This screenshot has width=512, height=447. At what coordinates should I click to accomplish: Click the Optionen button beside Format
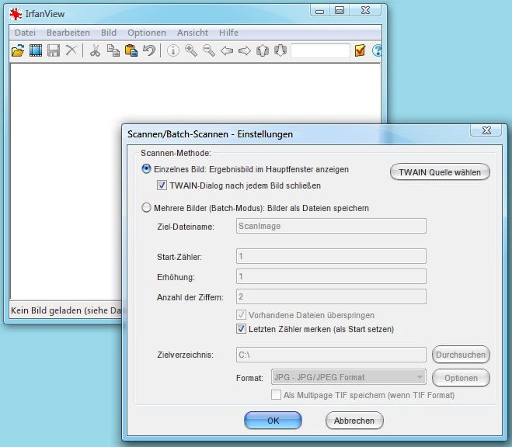click(x=461, y=378)
